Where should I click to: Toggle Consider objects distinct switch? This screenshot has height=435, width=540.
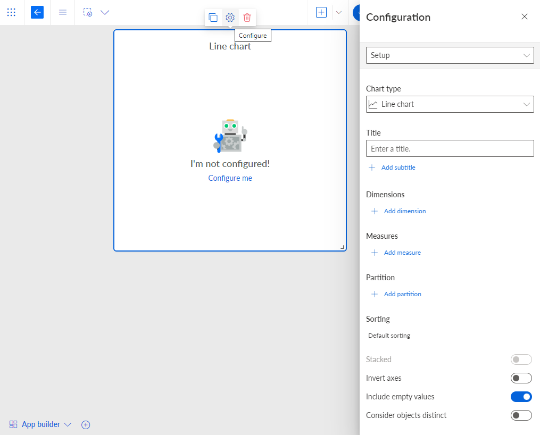(x=521, y=415)
